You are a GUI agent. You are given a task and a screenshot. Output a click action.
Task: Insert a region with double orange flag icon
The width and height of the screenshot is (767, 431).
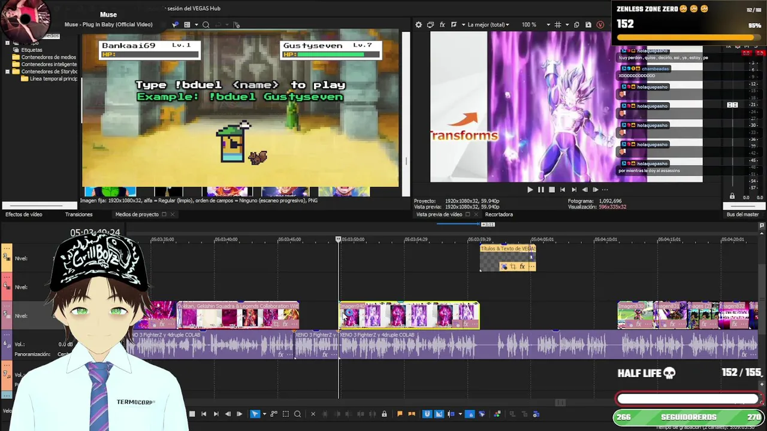click(x=411, y=414)
